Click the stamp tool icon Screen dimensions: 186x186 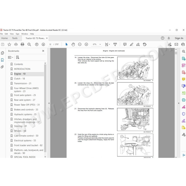pos(145,44)
